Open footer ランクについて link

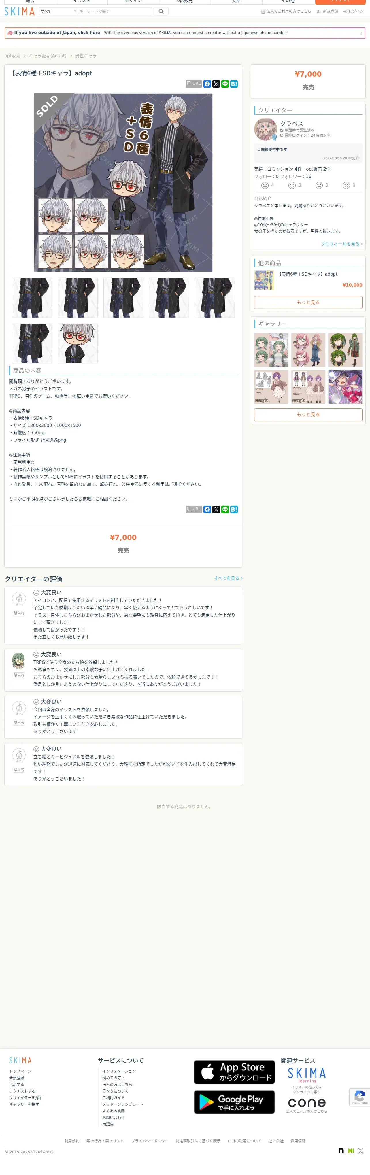coord(116,1091)
